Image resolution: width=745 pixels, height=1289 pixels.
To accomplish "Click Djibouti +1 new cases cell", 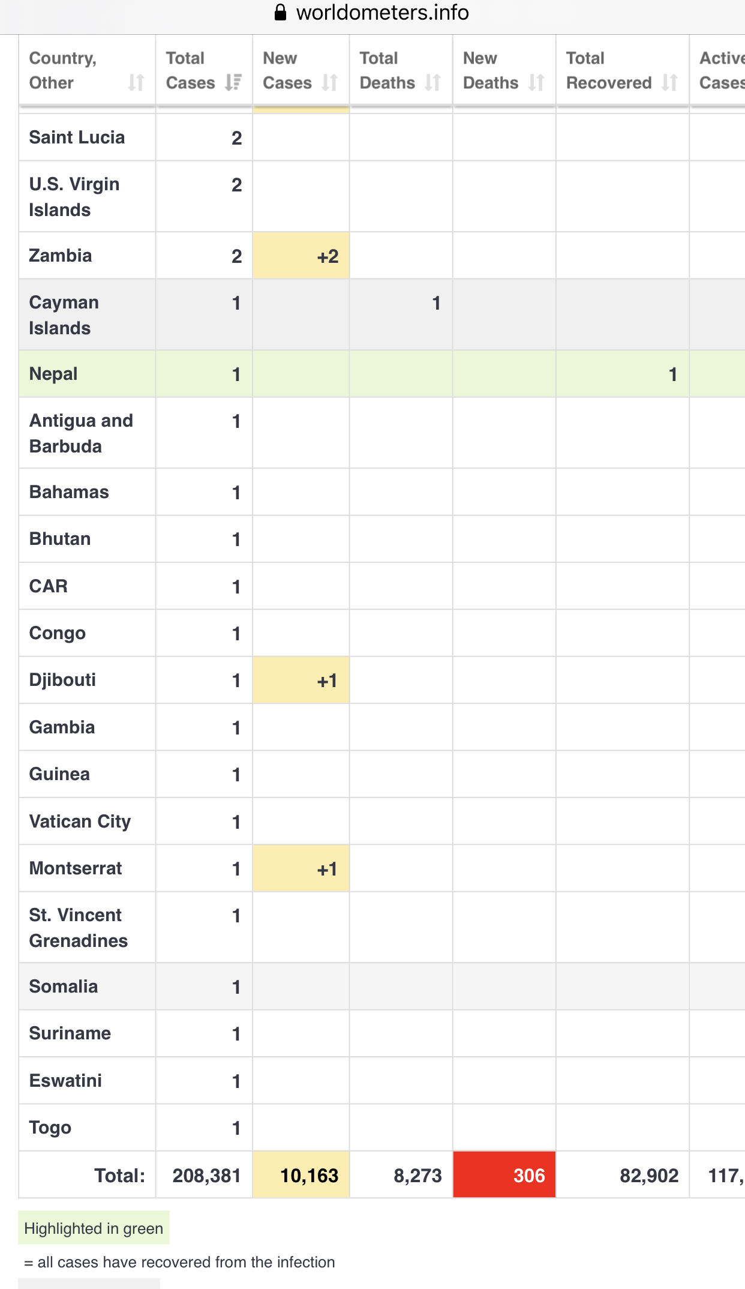I will pyautogui.click(x=301, y=680).
